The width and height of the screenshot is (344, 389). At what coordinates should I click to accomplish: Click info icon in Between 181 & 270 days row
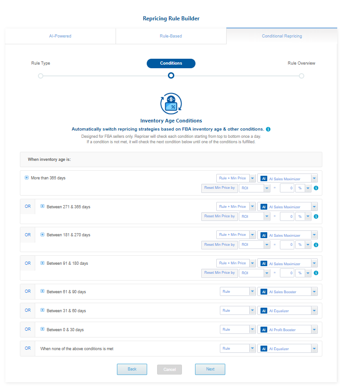click(x=316, y=245)
